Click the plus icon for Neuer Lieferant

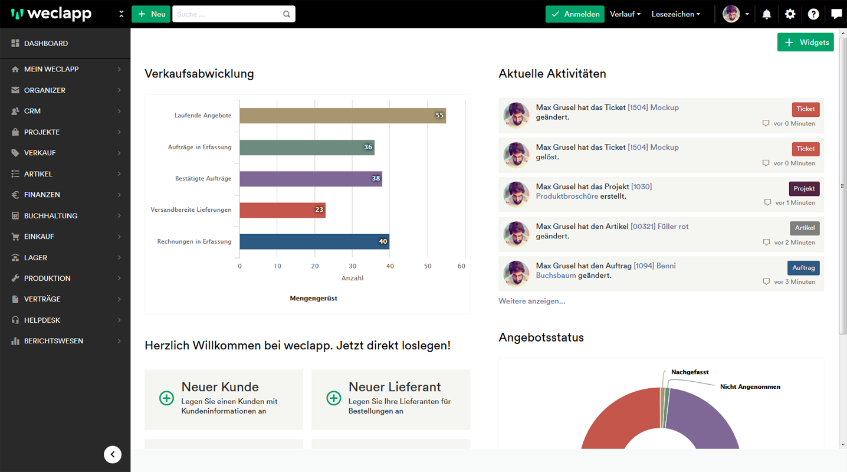[x=333, y=398]
